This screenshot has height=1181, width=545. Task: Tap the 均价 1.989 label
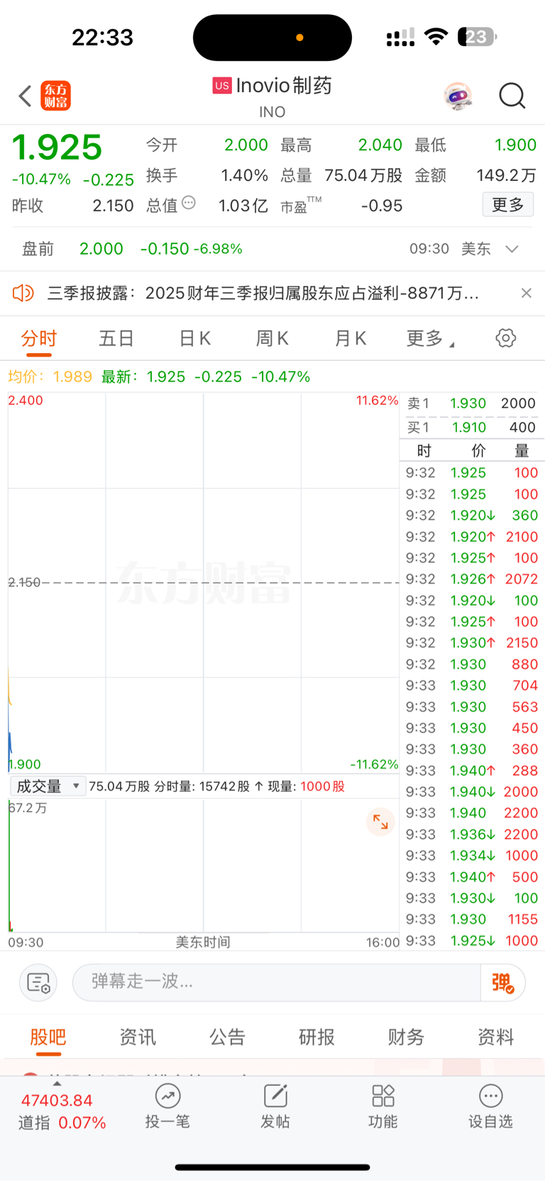50,377
